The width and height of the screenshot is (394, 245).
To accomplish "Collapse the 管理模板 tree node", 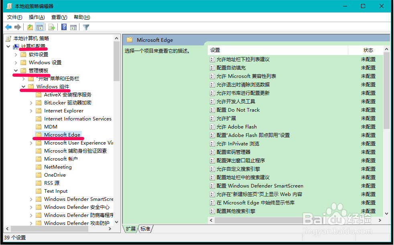I will click(16, 71).
